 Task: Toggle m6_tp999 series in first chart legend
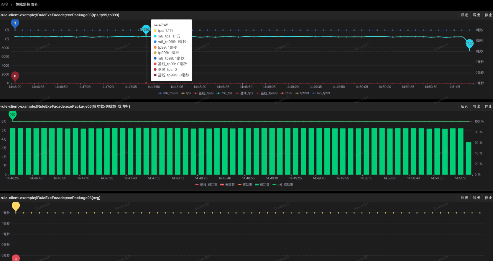(168, 93)
